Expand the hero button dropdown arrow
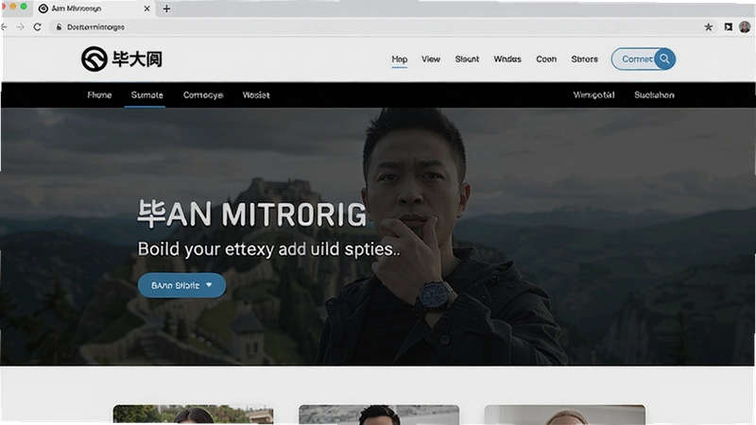The image size is (756, 425). pos(209,285)
